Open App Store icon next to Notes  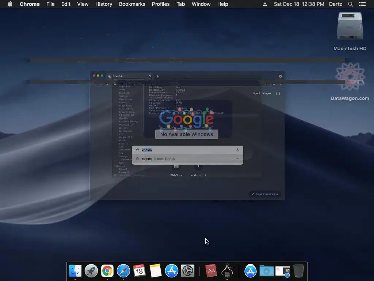[172, 271]
